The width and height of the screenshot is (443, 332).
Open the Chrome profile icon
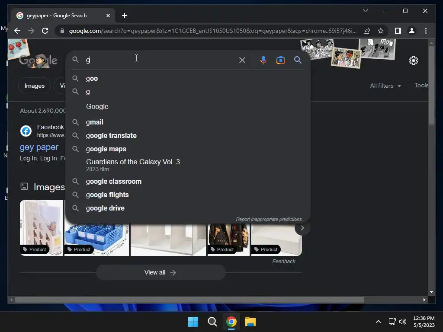[x=412, y=31]
